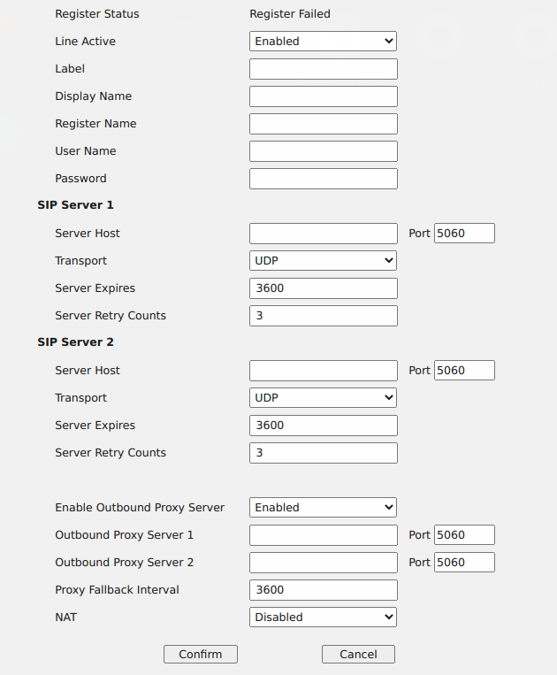Focus SIP Server 2 Server Retry Counts field
This screenshot has height=675, width=557.
pos(323,453)
